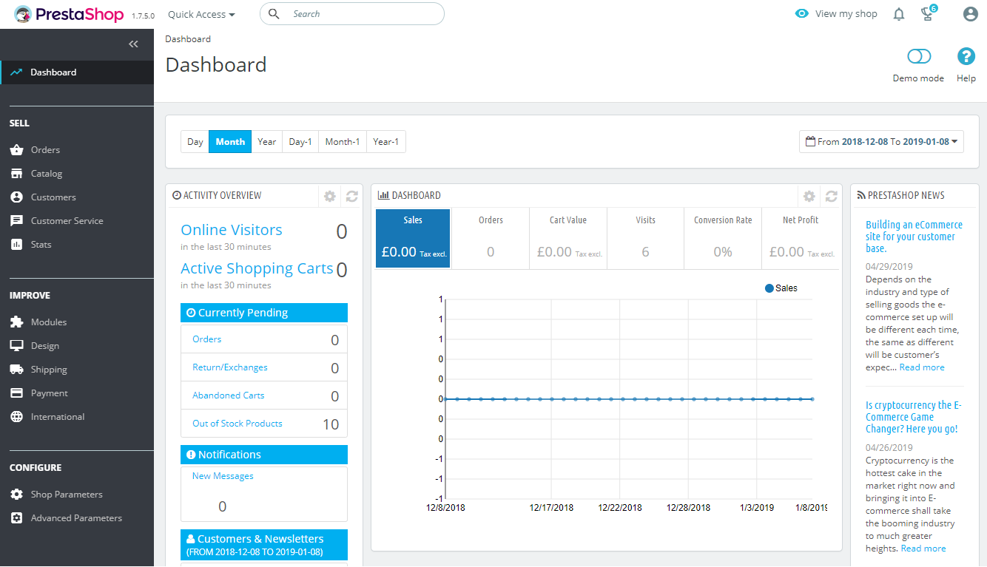Click the PrestaShop logo
Image resolution: width=987 pixels, height=567 pixels.
[x=69, y=14]
